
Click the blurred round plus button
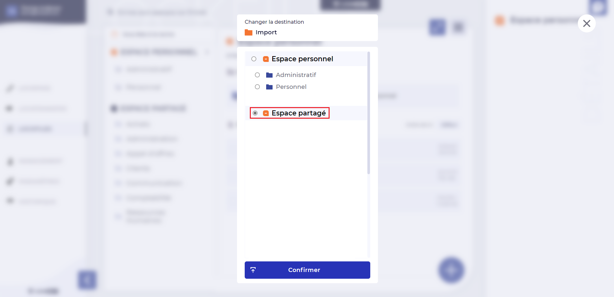[451, 270]
